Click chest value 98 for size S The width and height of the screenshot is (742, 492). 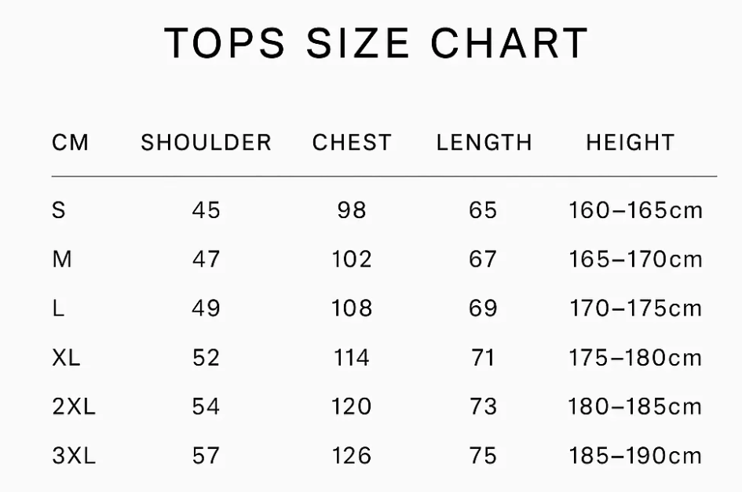pos(352,210)
